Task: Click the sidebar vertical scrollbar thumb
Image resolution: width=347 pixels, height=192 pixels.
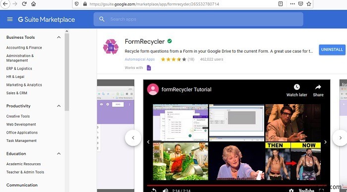Action: point(66,72)
